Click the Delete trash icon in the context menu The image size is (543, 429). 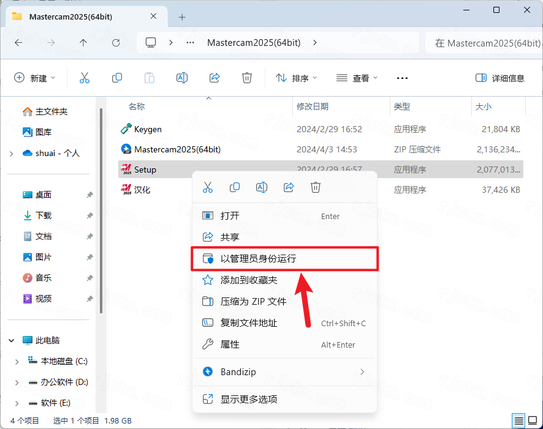point(316,187)
